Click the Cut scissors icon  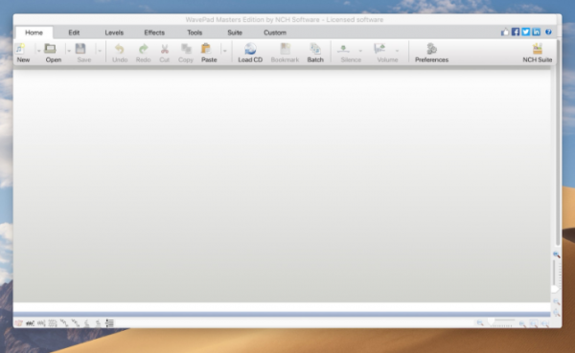tap(164, 49)
